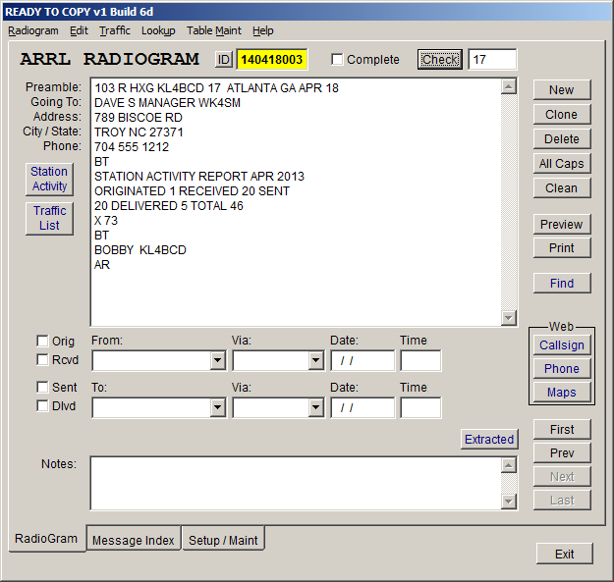Open Web Phone lookup
The image size is (614, 582).
pyautogui.click(x=562, y=368)
